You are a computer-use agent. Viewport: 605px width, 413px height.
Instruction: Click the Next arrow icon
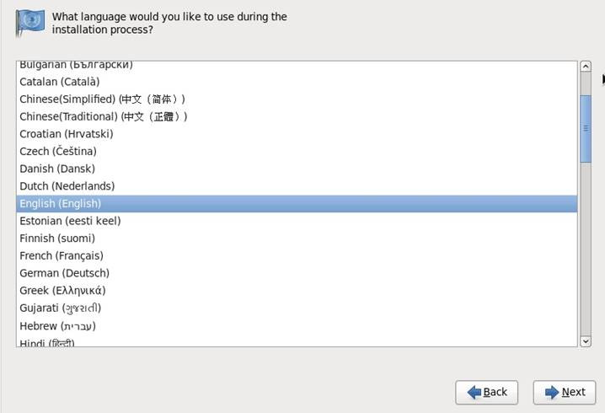pos(552,392)
